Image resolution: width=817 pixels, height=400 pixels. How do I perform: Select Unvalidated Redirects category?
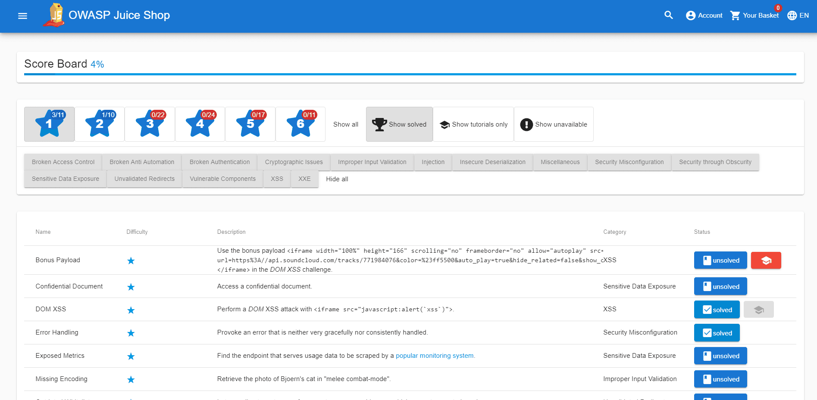coord(144,179)
